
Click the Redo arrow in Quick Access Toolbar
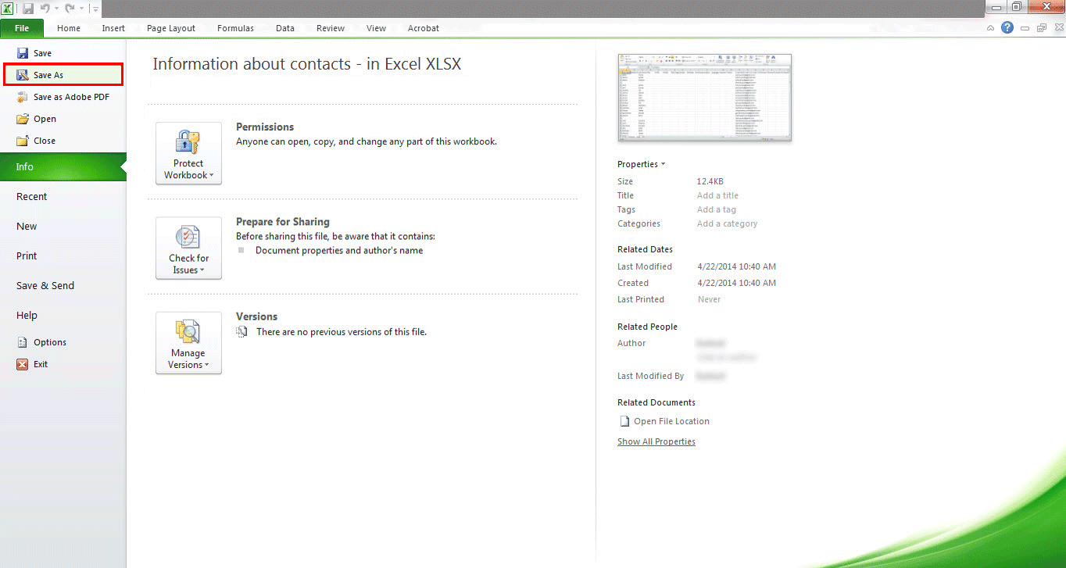[x=69, y=8]
